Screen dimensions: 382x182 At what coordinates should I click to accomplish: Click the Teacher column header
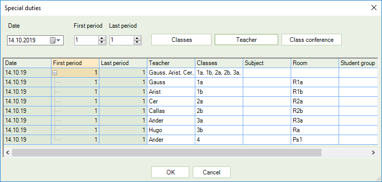[x=171, y=63]
